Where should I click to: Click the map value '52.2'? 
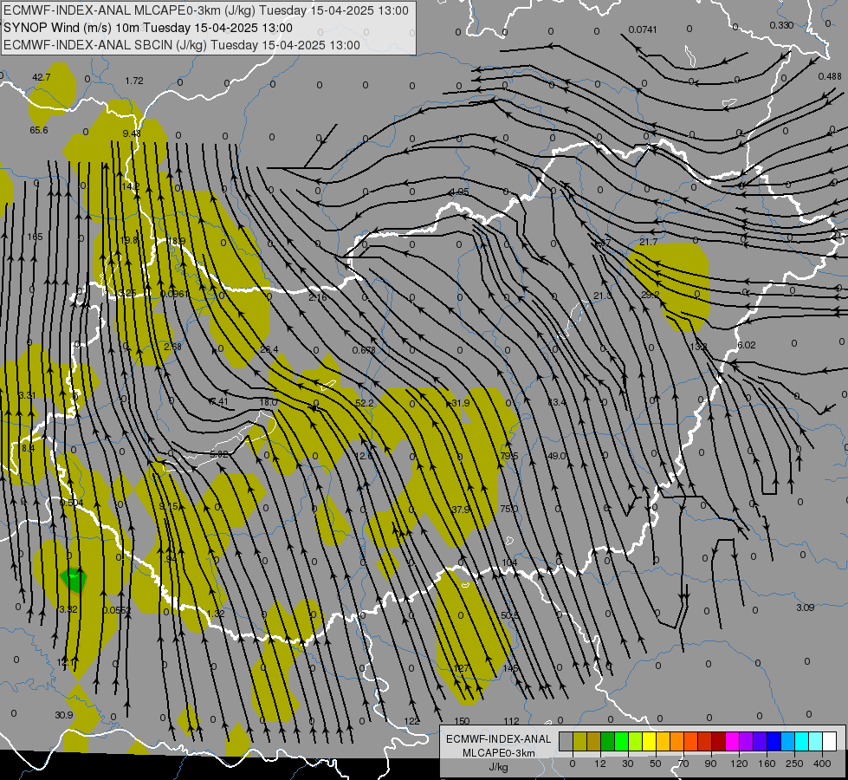pyautogui.click(x=365, y=403)
